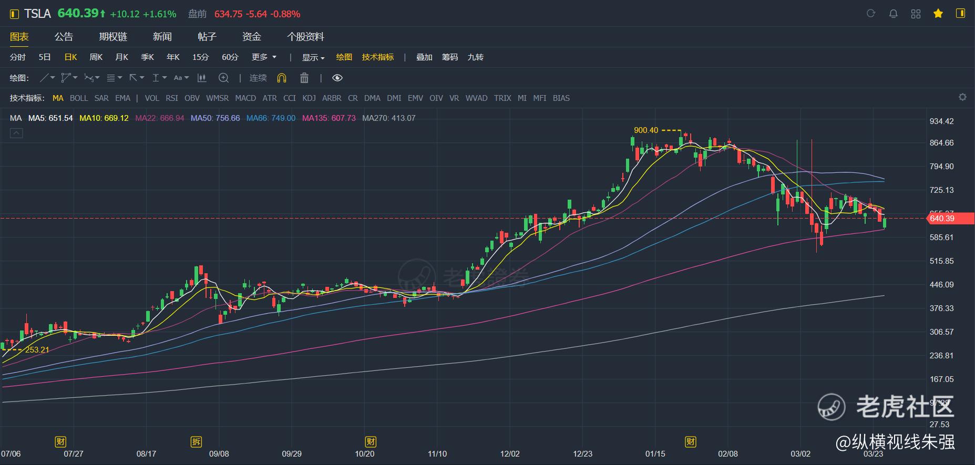This screenshot has width=975, height=465.
Task: Enable the EMA indicator
Action: point(122,98)
